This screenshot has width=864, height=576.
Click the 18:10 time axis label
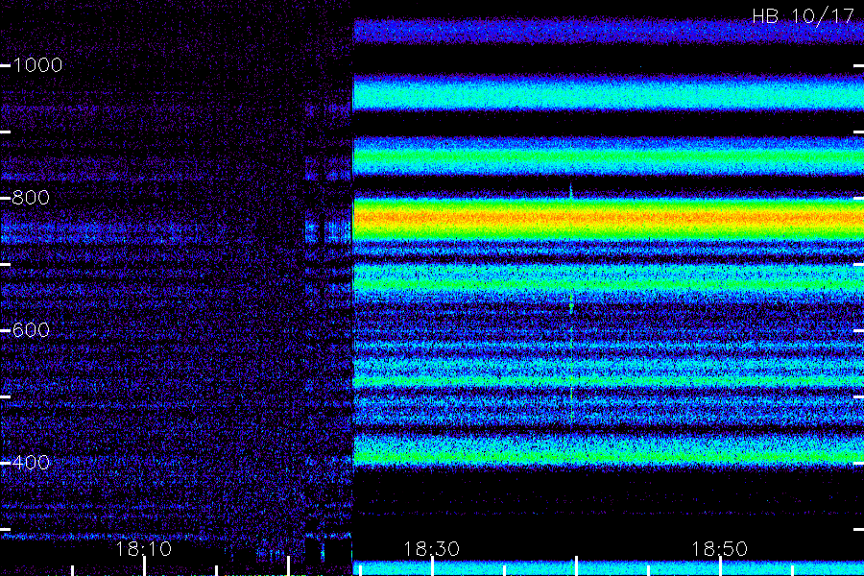(144, 549)
